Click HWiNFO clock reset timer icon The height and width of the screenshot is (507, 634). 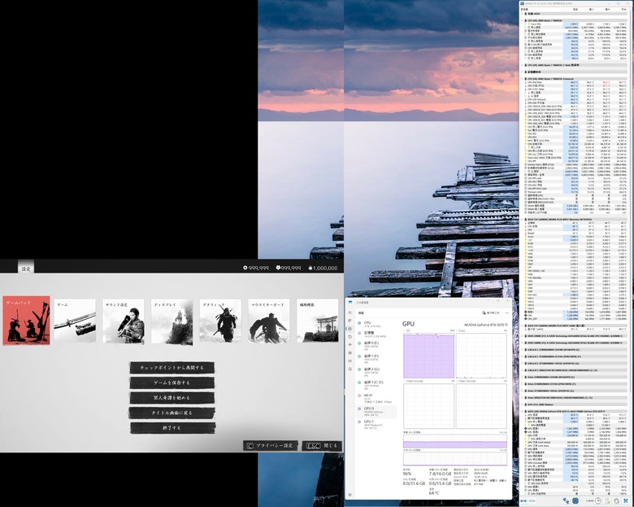tap(598, 501)
